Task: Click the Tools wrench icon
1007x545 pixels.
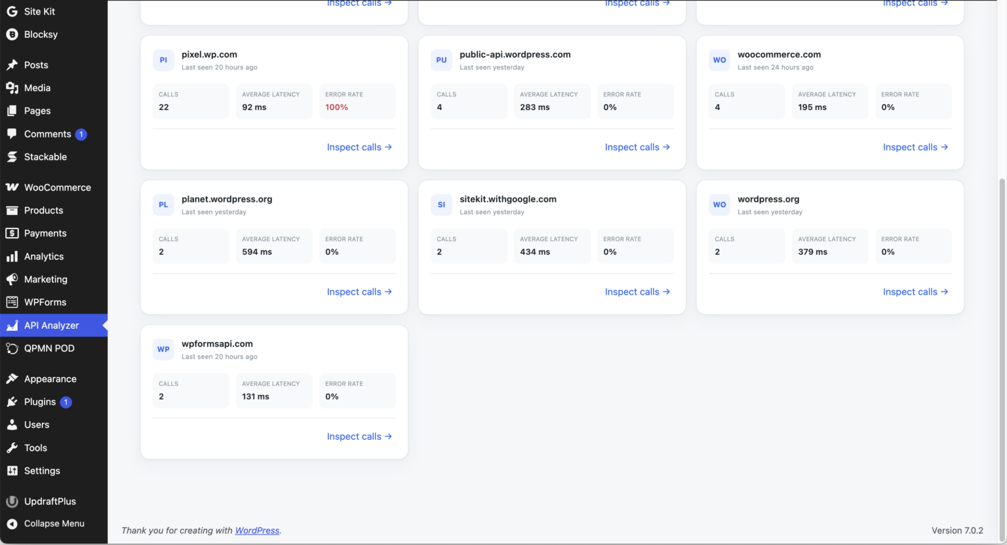Action: (x=12, y=447)
